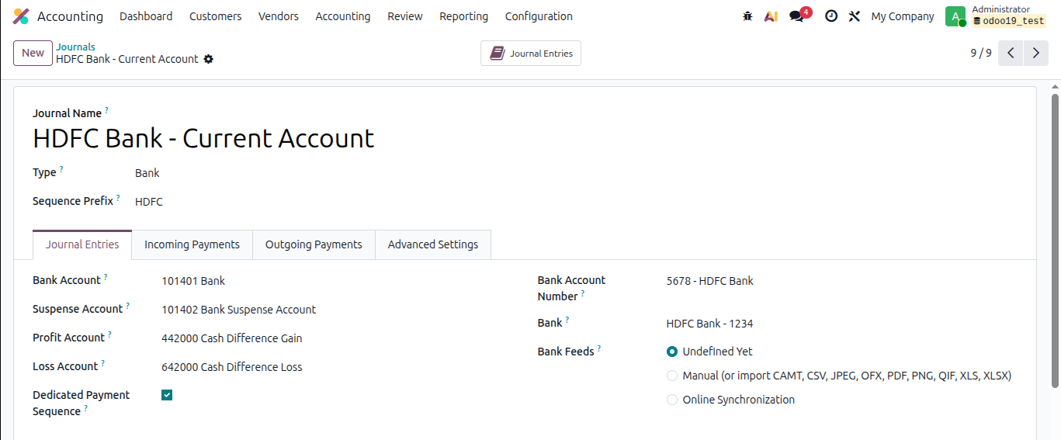Click the help mark beside Bank Account
This screenshot has height=440, width=1061.
tap(106, 278)
